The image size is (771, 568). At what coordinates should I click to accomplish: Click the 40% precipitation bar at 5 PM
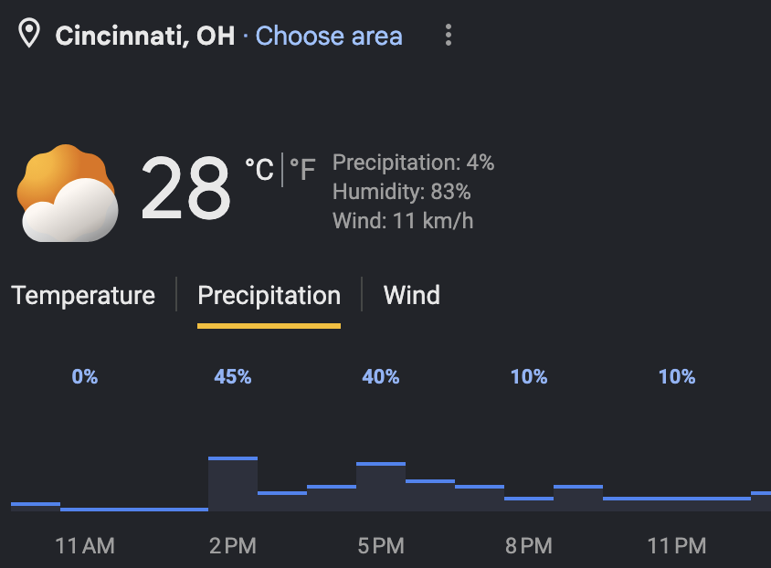pos(381,487)
